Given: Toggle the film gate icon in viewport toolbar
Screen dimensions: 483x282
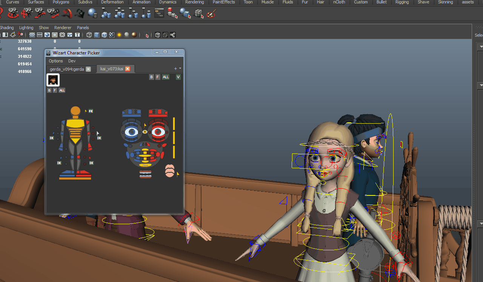Looking at the screenshot, I should click(x=40, y=35).
